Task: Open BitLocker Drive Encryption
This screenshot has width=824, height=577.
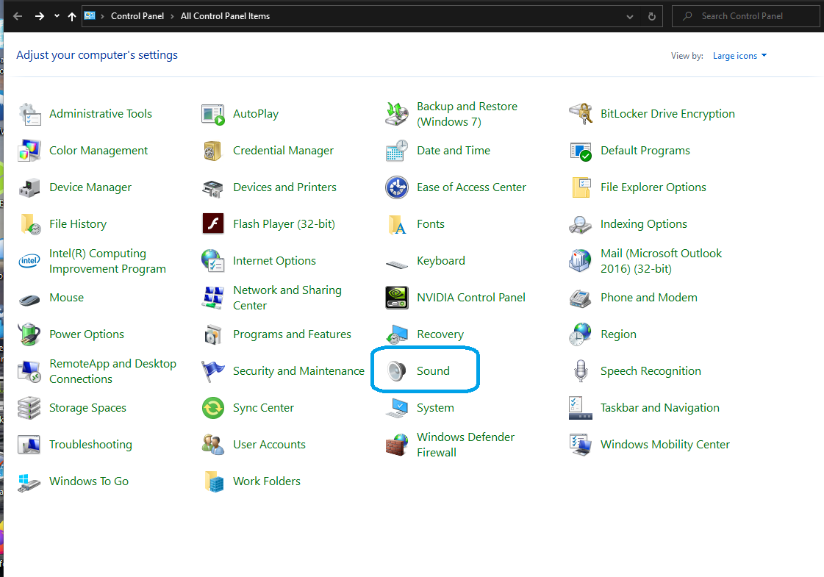Action: point(667,113)
